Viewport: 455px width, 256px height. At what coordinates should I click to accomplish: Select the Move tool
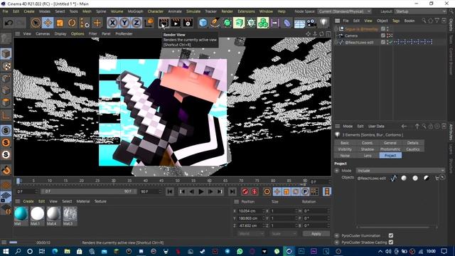coord(48,23)
